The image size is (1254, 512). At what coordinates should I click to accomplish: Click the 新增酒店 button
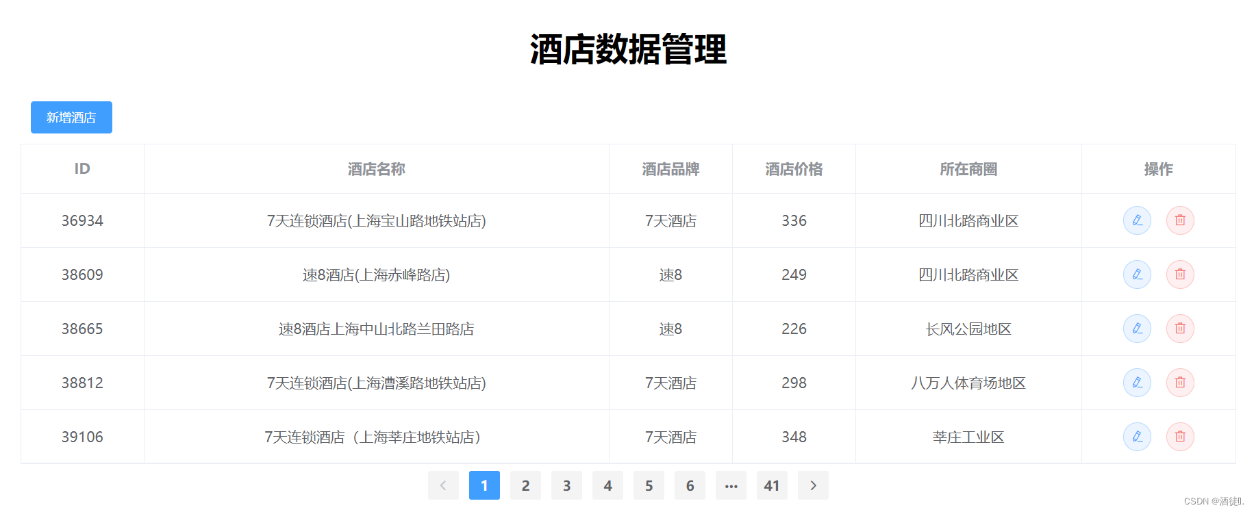[71, 118]
